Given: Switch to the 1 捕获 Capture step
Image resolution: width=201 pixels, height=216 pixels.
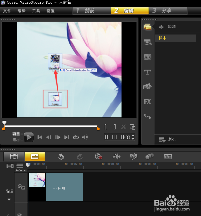Looking at the screenshot, I should point(92,10).
